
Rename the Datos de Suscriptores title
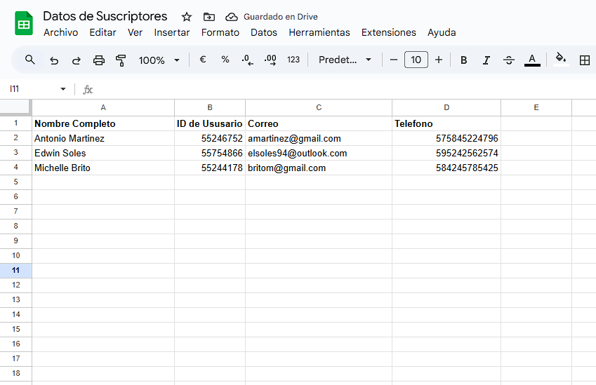[x=105, y=16]
